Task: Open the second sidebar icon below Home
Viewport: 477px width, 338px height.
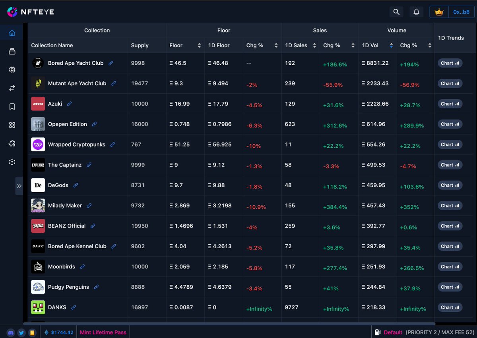Action: tap(12, 51)
